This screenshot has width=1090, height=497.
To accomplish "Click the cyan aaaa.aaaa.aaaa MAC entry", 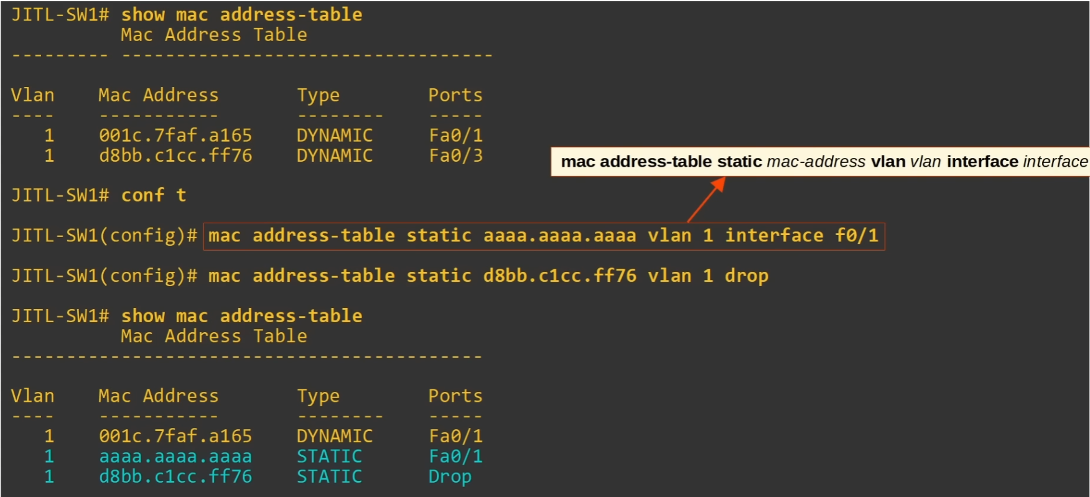I will pyautogui.click(x=175, y=457).
